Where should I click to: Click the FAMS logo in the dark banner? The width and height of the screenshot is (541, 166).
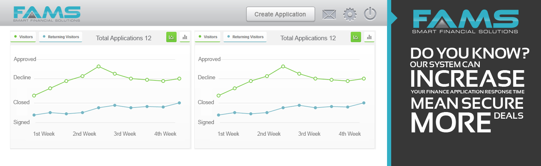pyautogui.click(x=465, y=21)
